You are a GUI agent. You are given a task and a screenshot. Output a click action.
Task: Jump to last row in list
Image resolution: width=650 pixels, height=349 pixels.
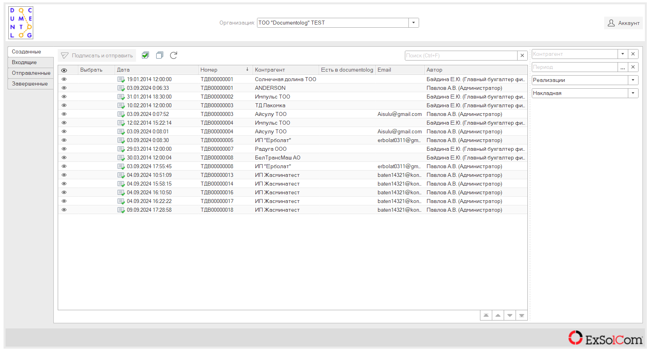tap(522, 315)
